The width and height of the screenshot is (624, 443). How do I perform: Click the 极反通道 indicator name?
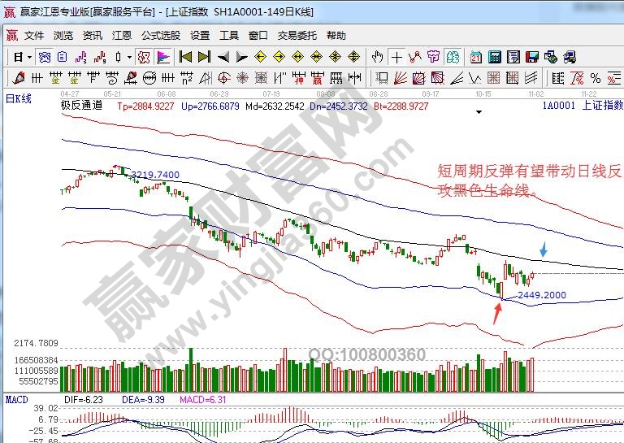coord(82,106)
